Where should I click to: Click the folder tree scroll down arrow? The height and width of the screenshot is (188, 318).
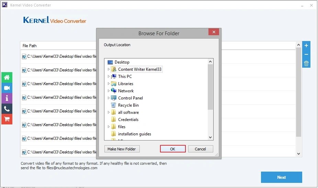(x=210, y=137)
